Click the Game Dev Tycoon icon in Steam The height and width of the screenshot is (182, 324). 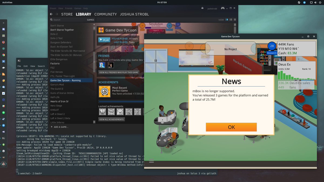tap(101, 30)
